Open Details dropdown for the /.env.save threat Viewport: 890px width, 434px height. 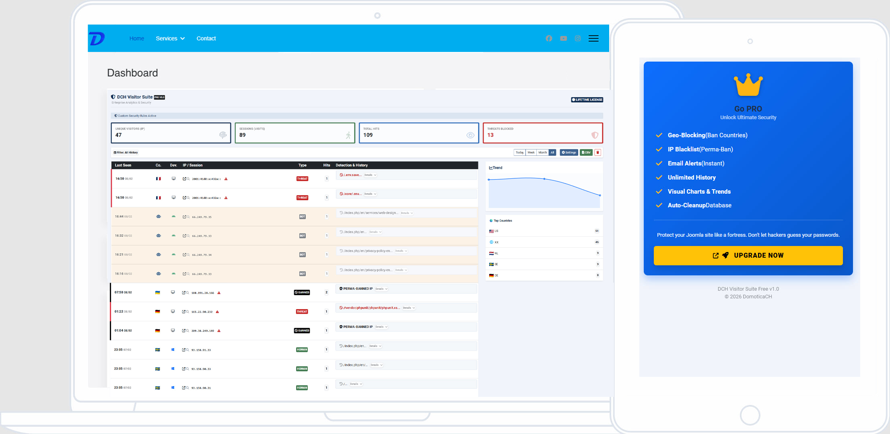[x=370, y=175]
